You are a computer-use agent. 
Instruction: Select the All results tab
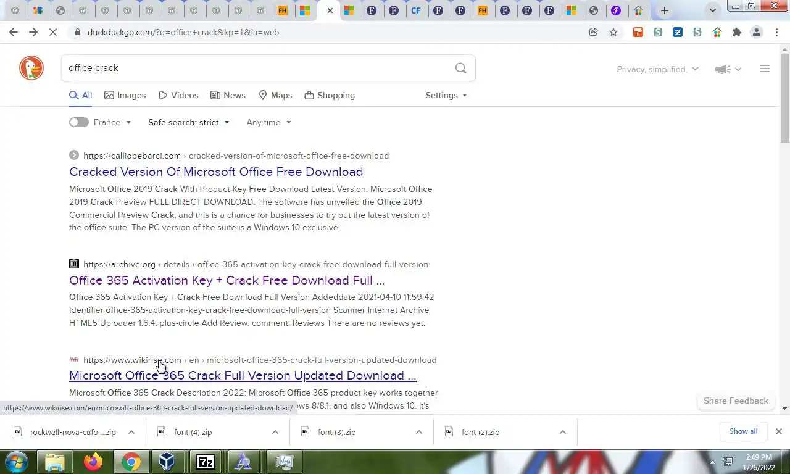81,95
